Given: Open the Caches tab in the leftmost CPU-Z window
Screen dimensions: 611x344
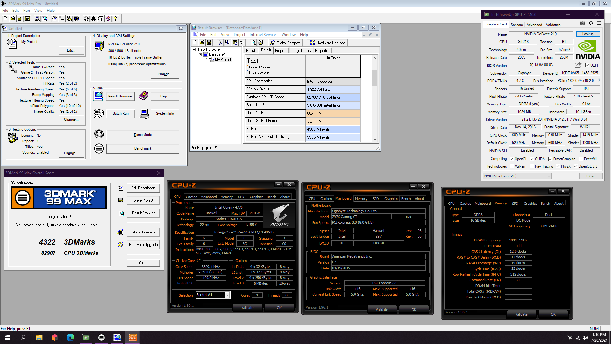Looking at the screenshot, I should (192, 197).
